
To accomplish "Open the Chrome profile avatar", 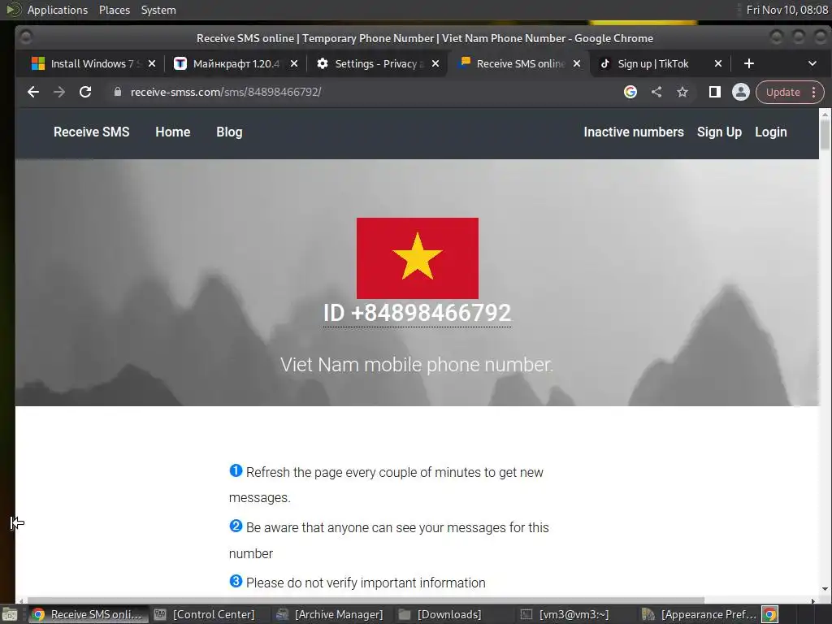I will [741, 92].
